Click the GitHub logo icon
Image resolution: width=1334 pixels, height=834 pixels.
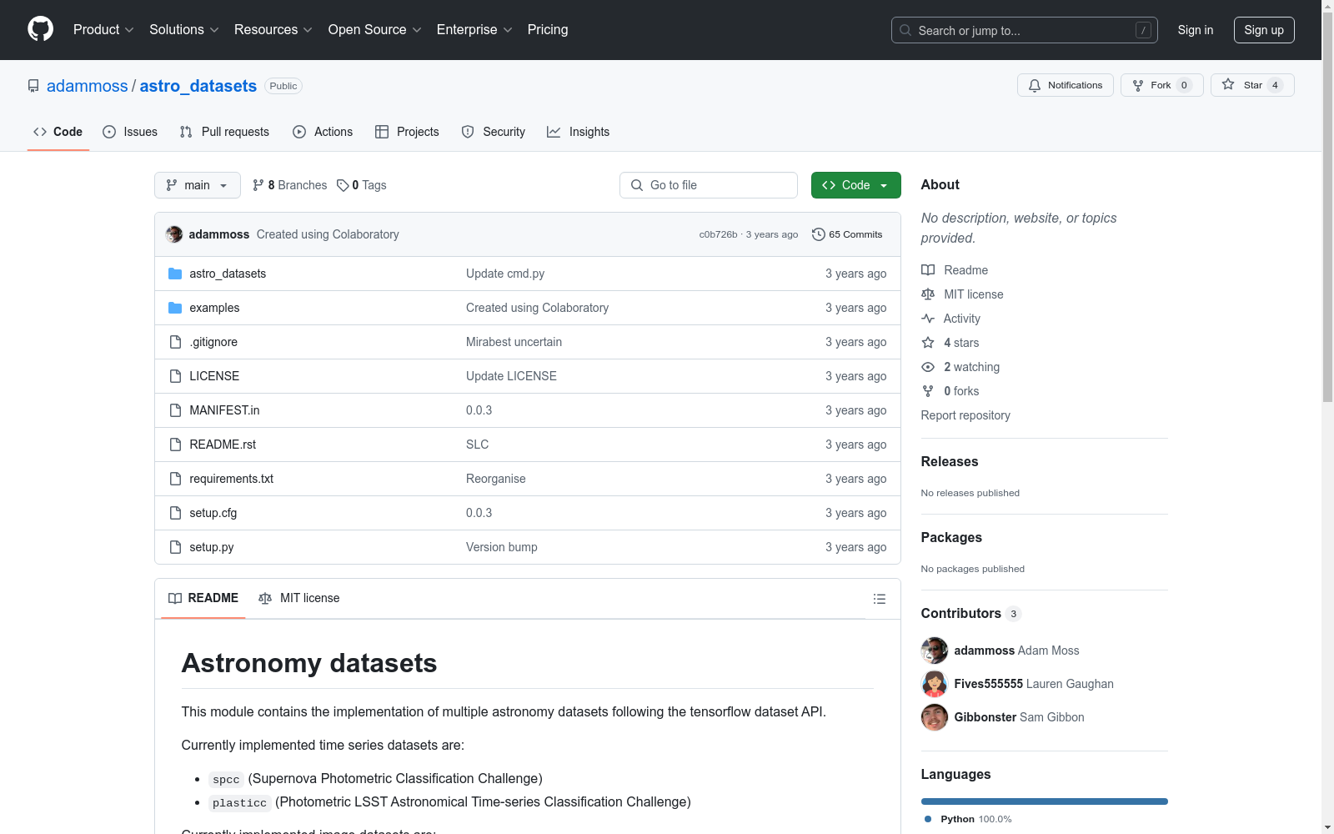coord(40,29)
